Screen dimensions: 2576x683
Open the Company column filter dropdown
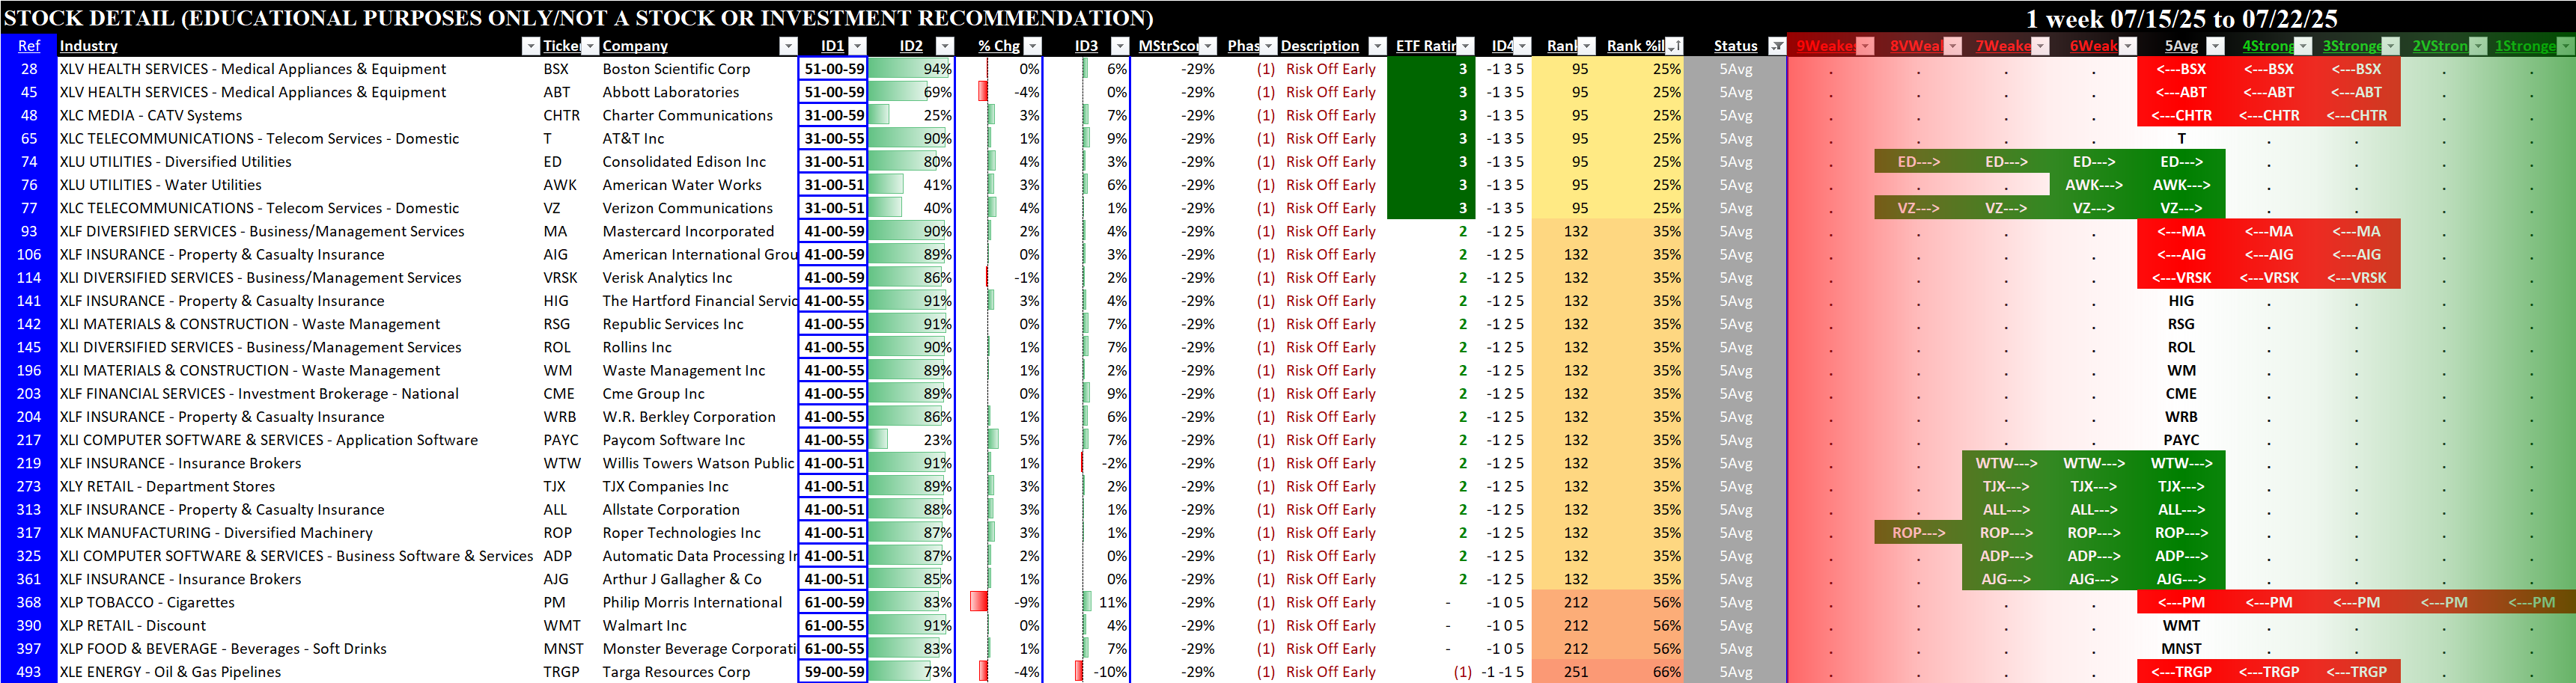pos(788,46)
